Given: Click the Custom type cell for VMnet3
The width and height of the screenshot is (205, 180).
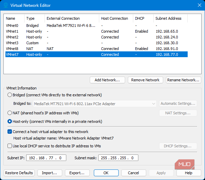Looking at the screenshot, I should tap(32, 43).
